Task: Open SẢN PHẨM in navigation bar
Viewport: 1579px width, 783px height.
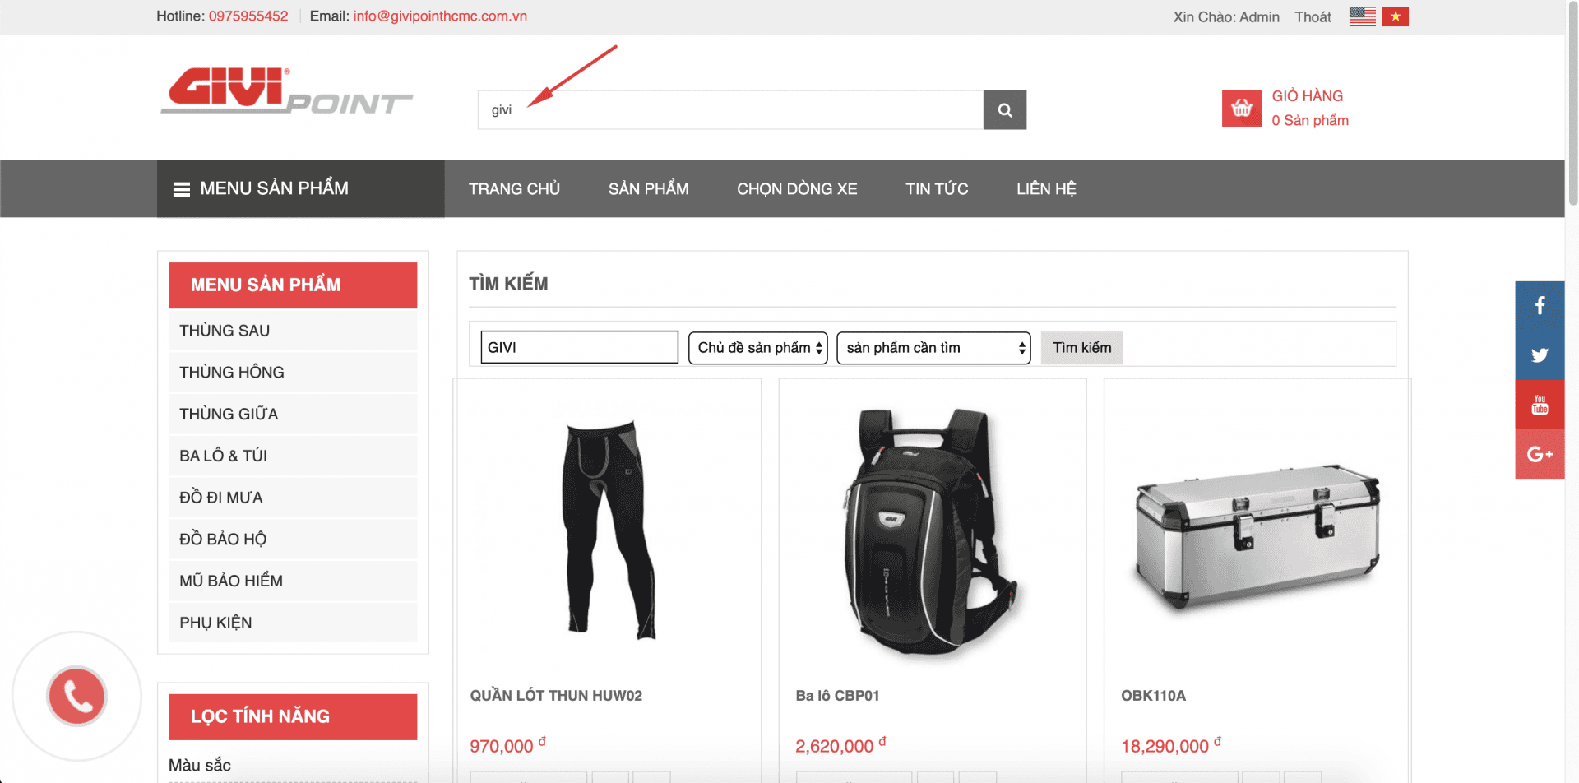Action: click(648, 189)
